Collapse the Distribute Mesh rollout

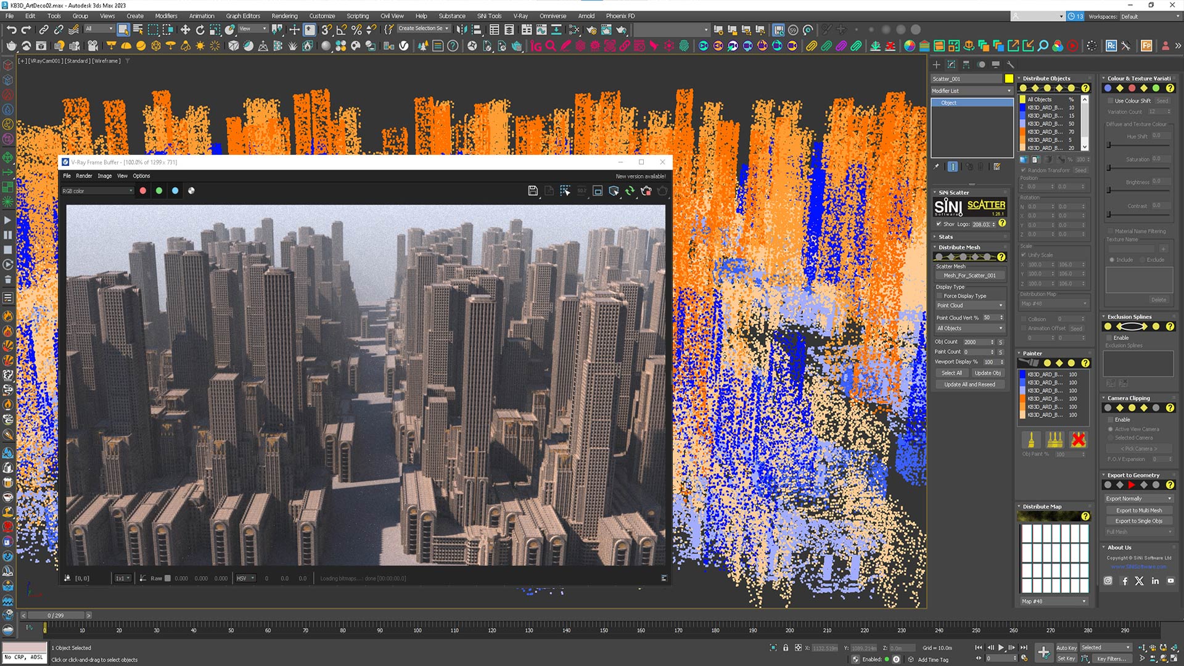(960, 247)
